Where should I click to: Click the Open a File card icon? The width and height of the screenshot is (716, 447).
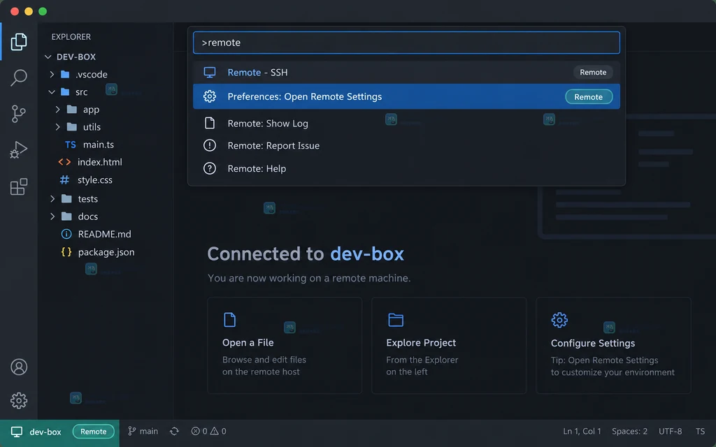[229, 320]
